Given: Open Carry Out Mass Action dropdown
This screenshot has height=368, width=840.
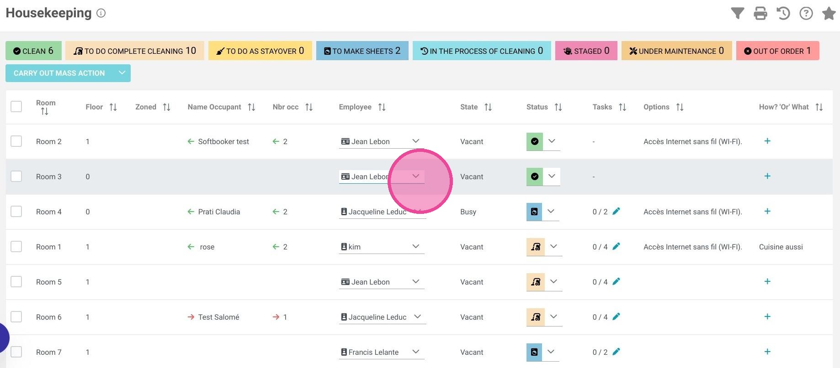Looking at the screenshot, I should (x=68, y=73).
